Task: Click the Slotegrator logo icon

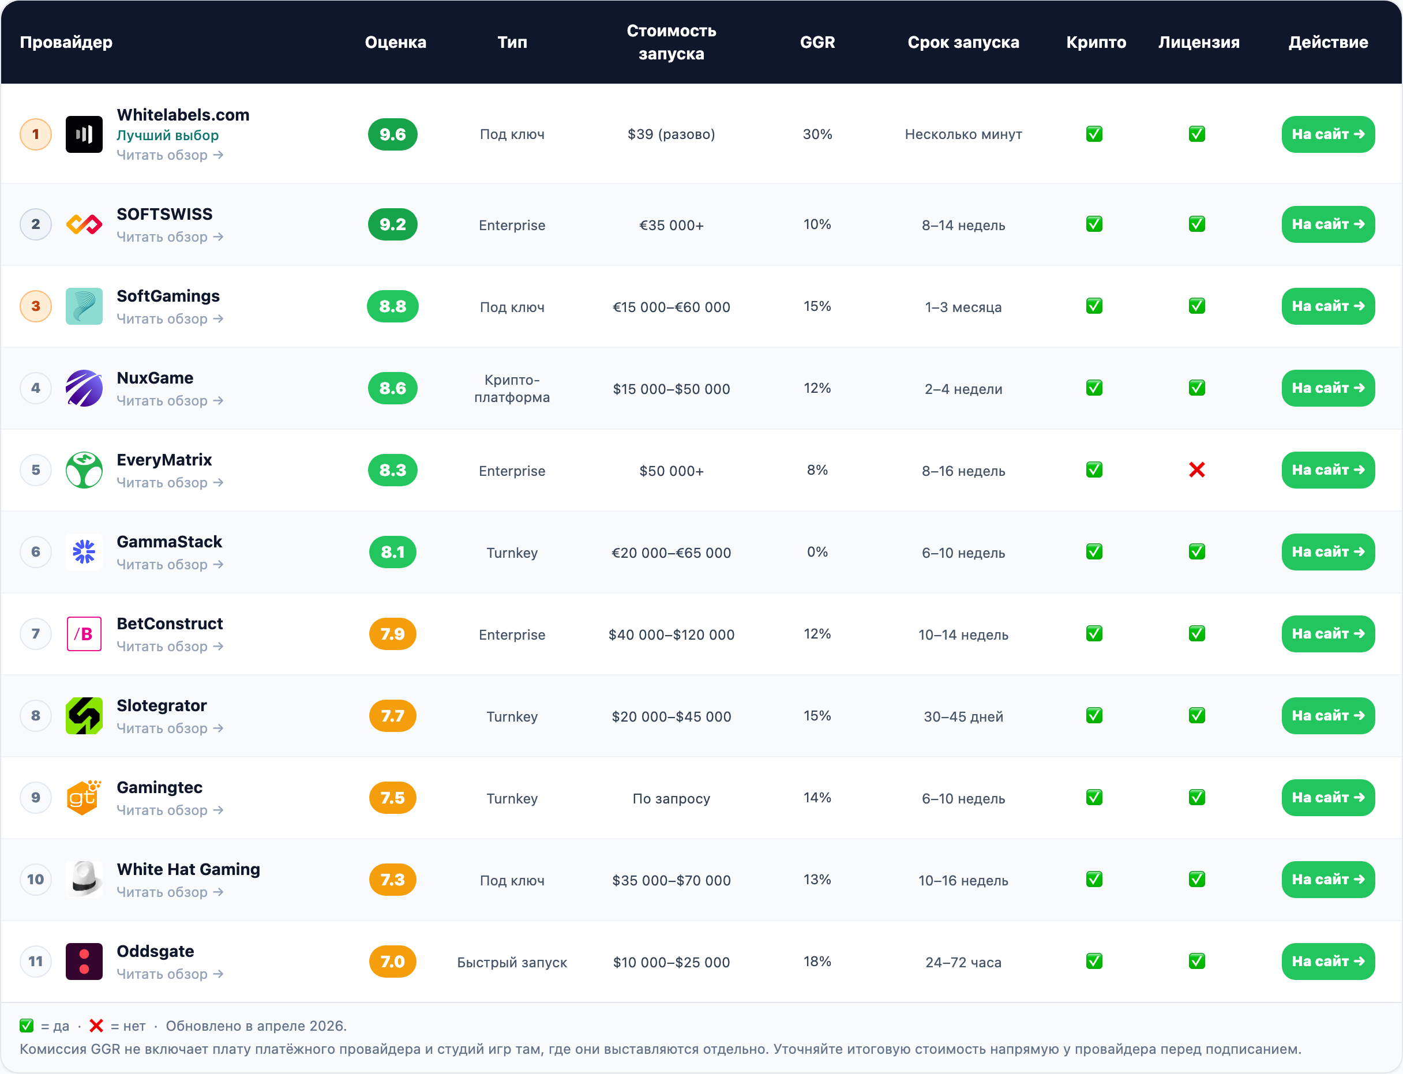Action: 84,715
